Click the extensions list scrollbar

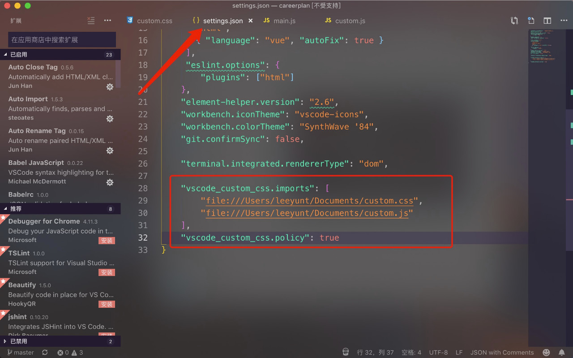click(118, 74)
